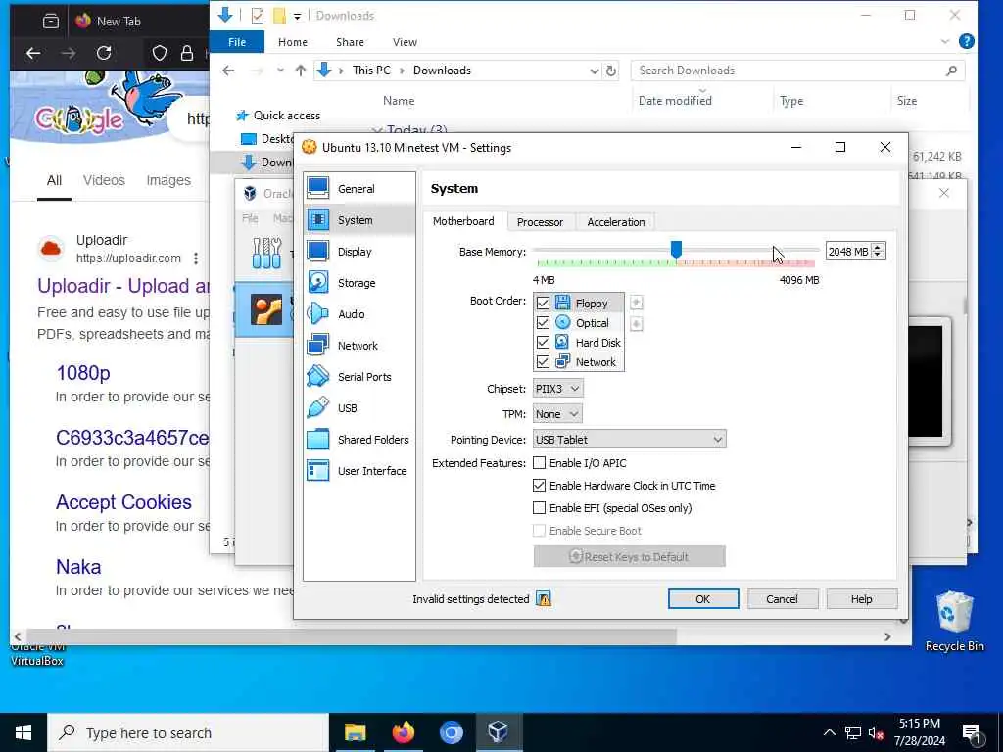1003x752 pixels.
Task: Open the Recycle Bin desktop icon
Action: [954, 622]
